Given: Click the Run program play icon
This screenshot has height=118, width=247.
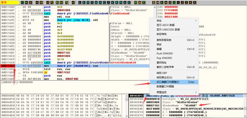Looking at the screenshot, I should click(37, 2).
